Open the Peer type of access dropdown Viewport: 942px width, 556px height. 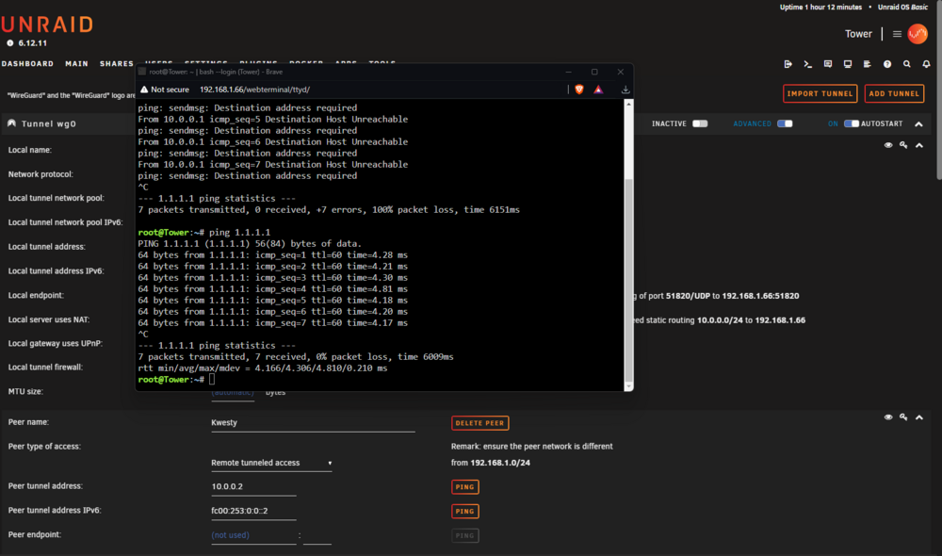coord(271,463)
